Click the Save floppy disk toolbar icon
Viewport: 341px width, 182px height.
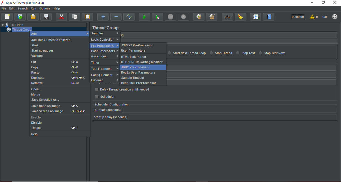click(x=46, y=17)
